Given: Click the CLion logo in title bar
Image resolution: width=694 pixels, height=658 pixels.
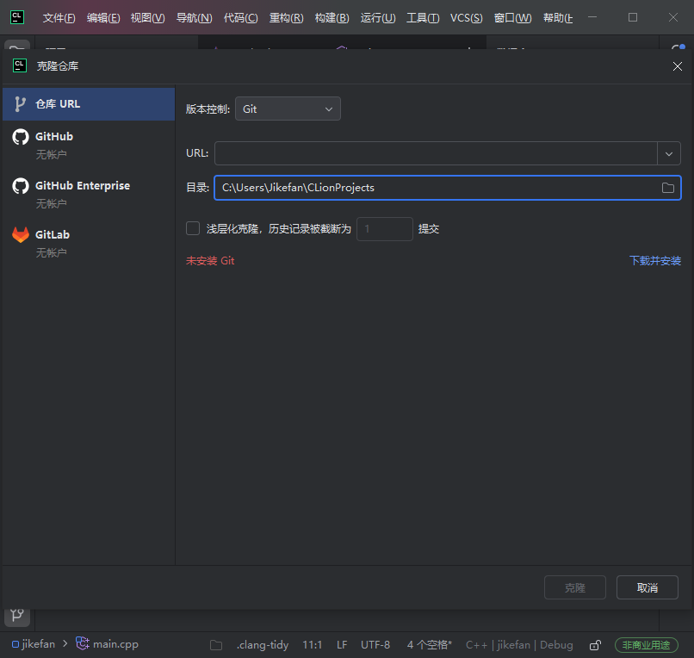Looking at the screenshot, I should (x=17, y=17).
